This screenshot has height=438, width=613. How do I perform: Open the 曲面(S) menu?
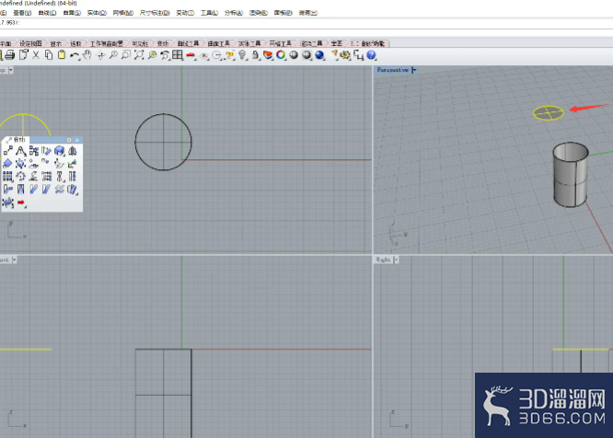point(72,13)
